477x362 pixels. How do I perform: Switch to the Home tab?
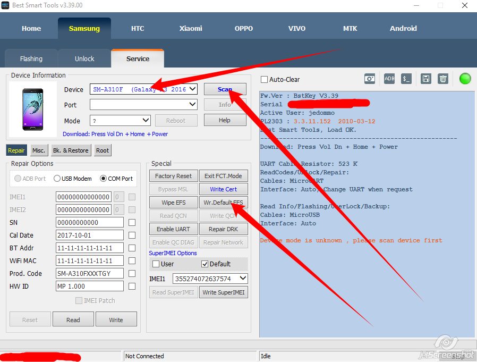(x=31, y=28)
